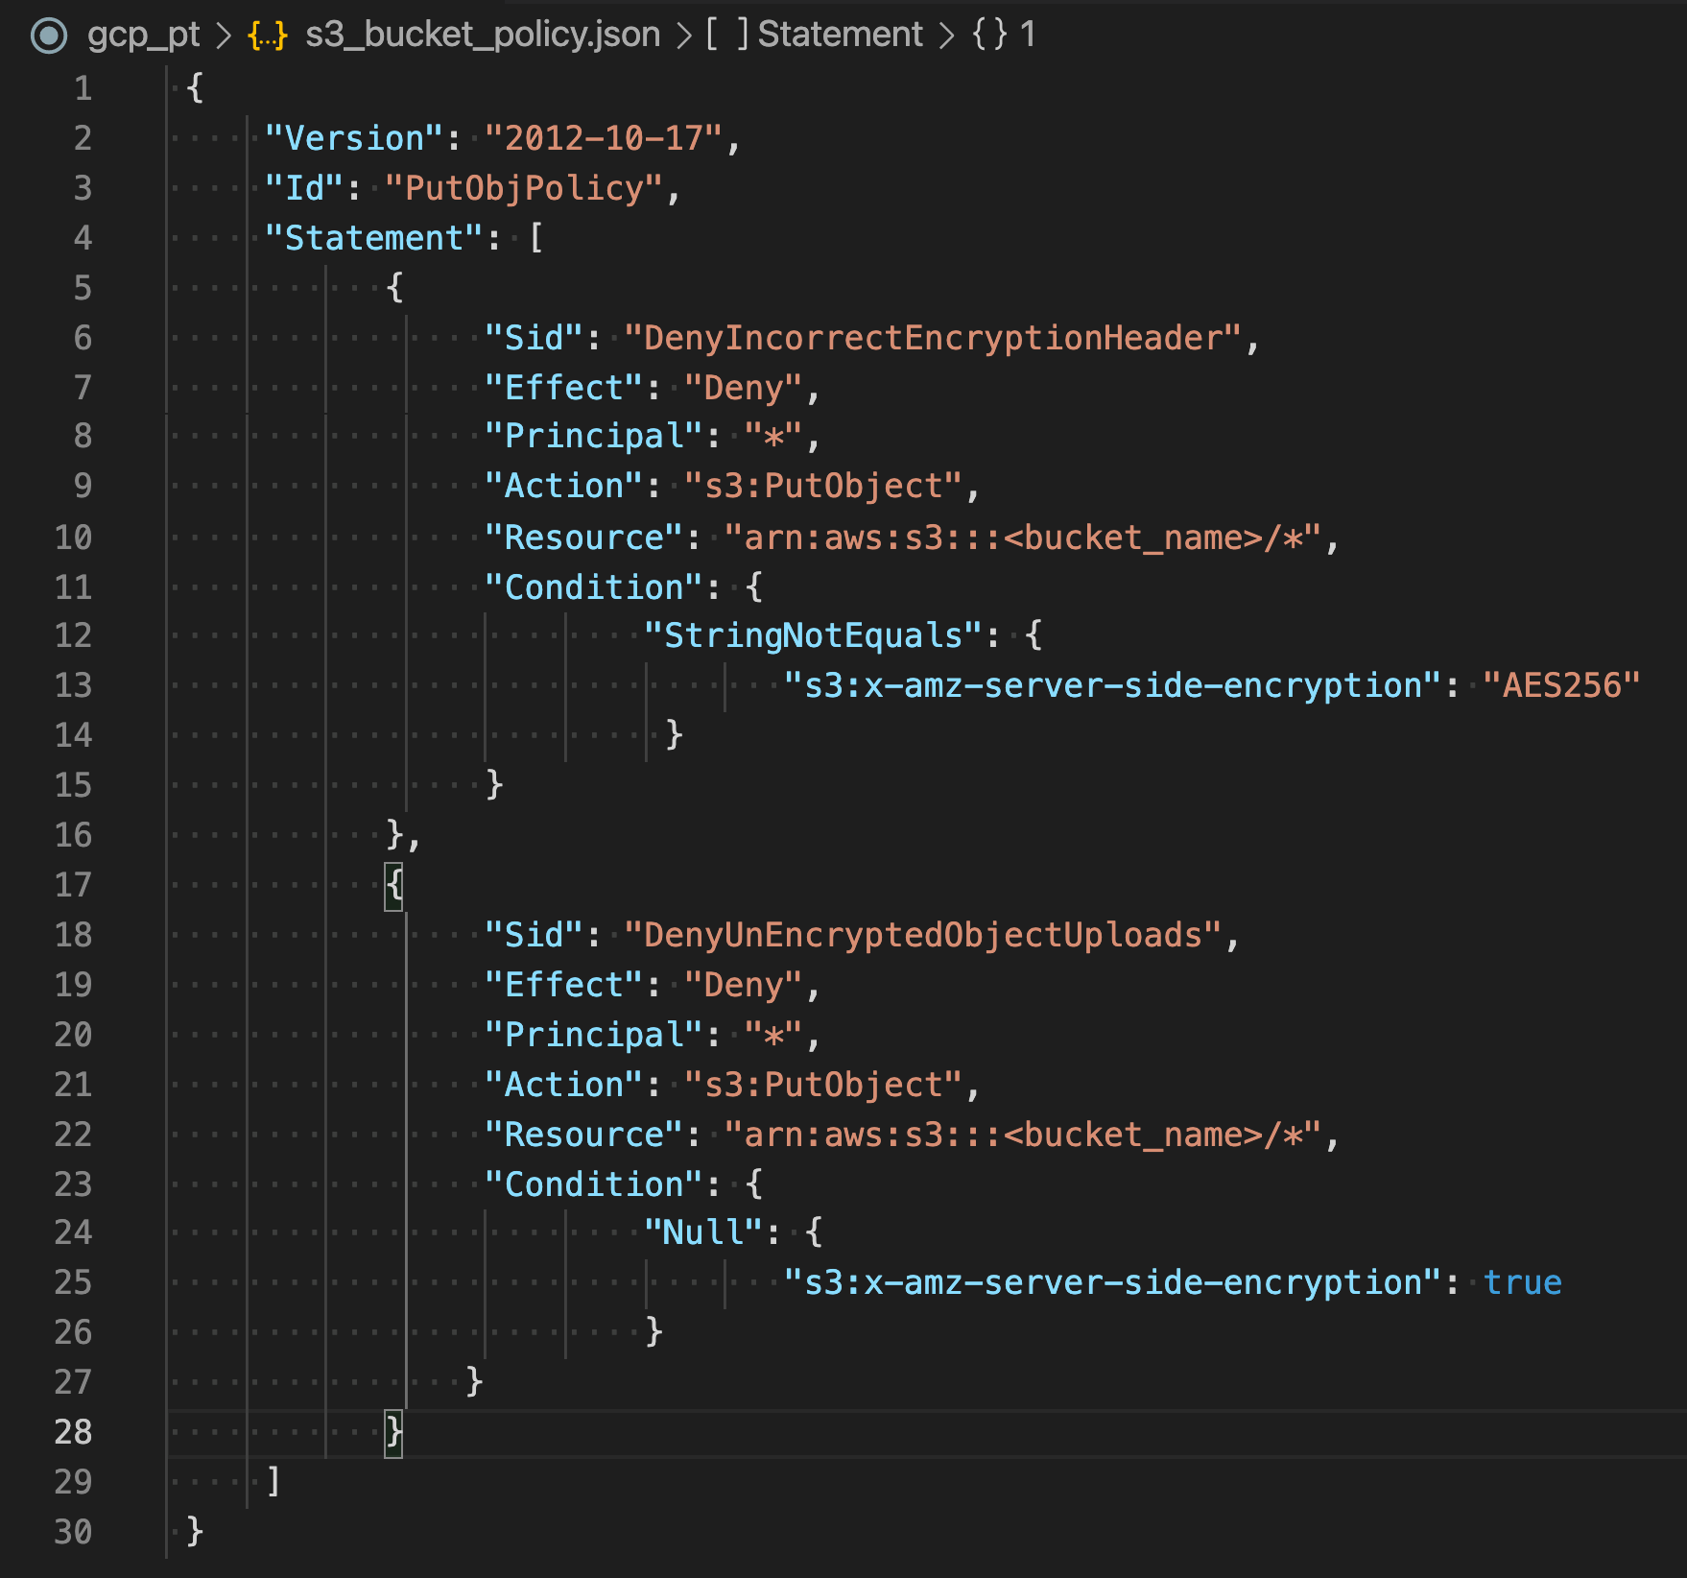This screenshot has width=1687, height=1578.
Task: Click the DenyUnEncryptedObjectUploads Sid value
Action: (926, 935)
